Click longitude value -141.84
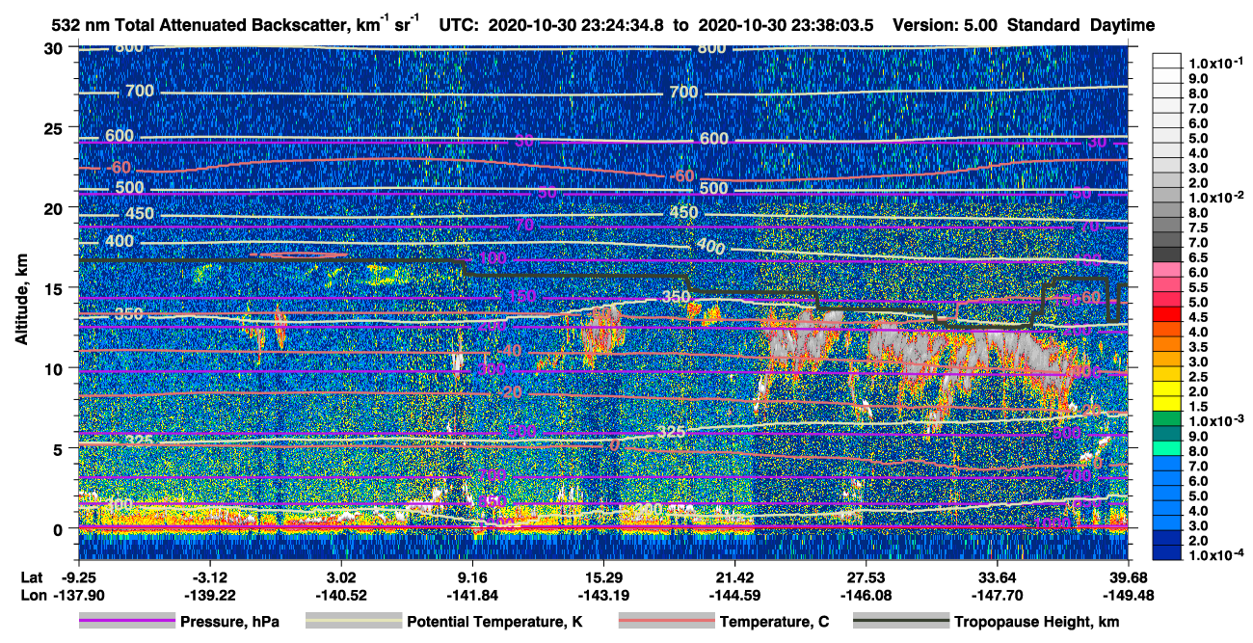Image resolution: width=1253 pixels, height=643 pixels. tap(472, 595)
